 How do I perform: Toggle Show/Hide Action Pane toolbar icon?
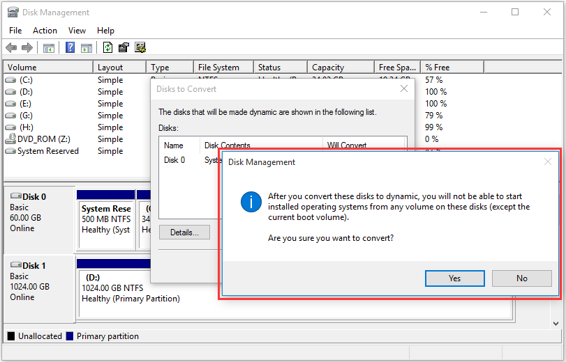tap(87, 48)
